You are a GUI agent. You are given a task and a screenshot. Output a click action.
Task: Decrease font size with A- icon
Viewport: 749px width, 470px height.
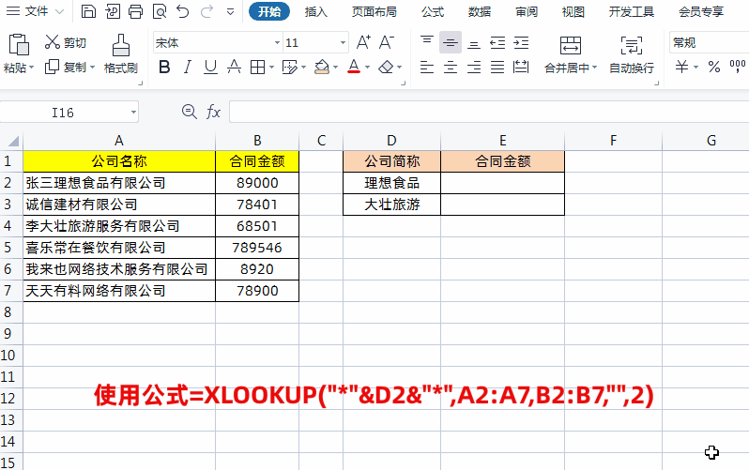pyautogui.click(x=386, y=42)
